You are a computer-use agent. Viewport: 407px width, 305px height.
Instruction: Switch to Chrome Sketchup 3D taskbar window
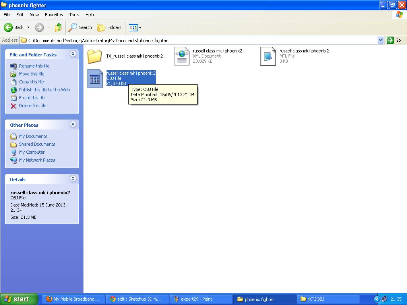tap(137, 299)
